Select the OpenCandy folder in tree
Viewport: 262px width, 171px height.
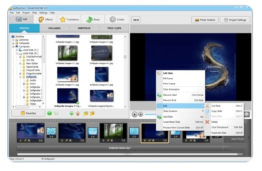(x=32, y=67)
